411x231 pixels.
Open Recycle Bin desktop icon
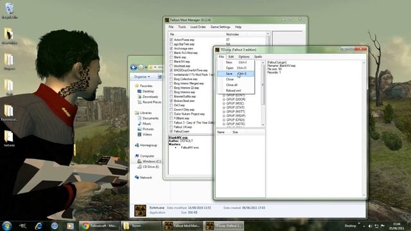(x=10, y=11)
